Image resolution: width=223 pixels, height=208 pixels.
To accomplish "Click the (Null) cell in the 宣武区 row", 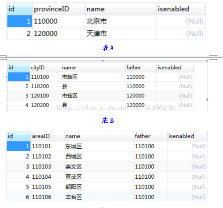I will click(187, 177).
